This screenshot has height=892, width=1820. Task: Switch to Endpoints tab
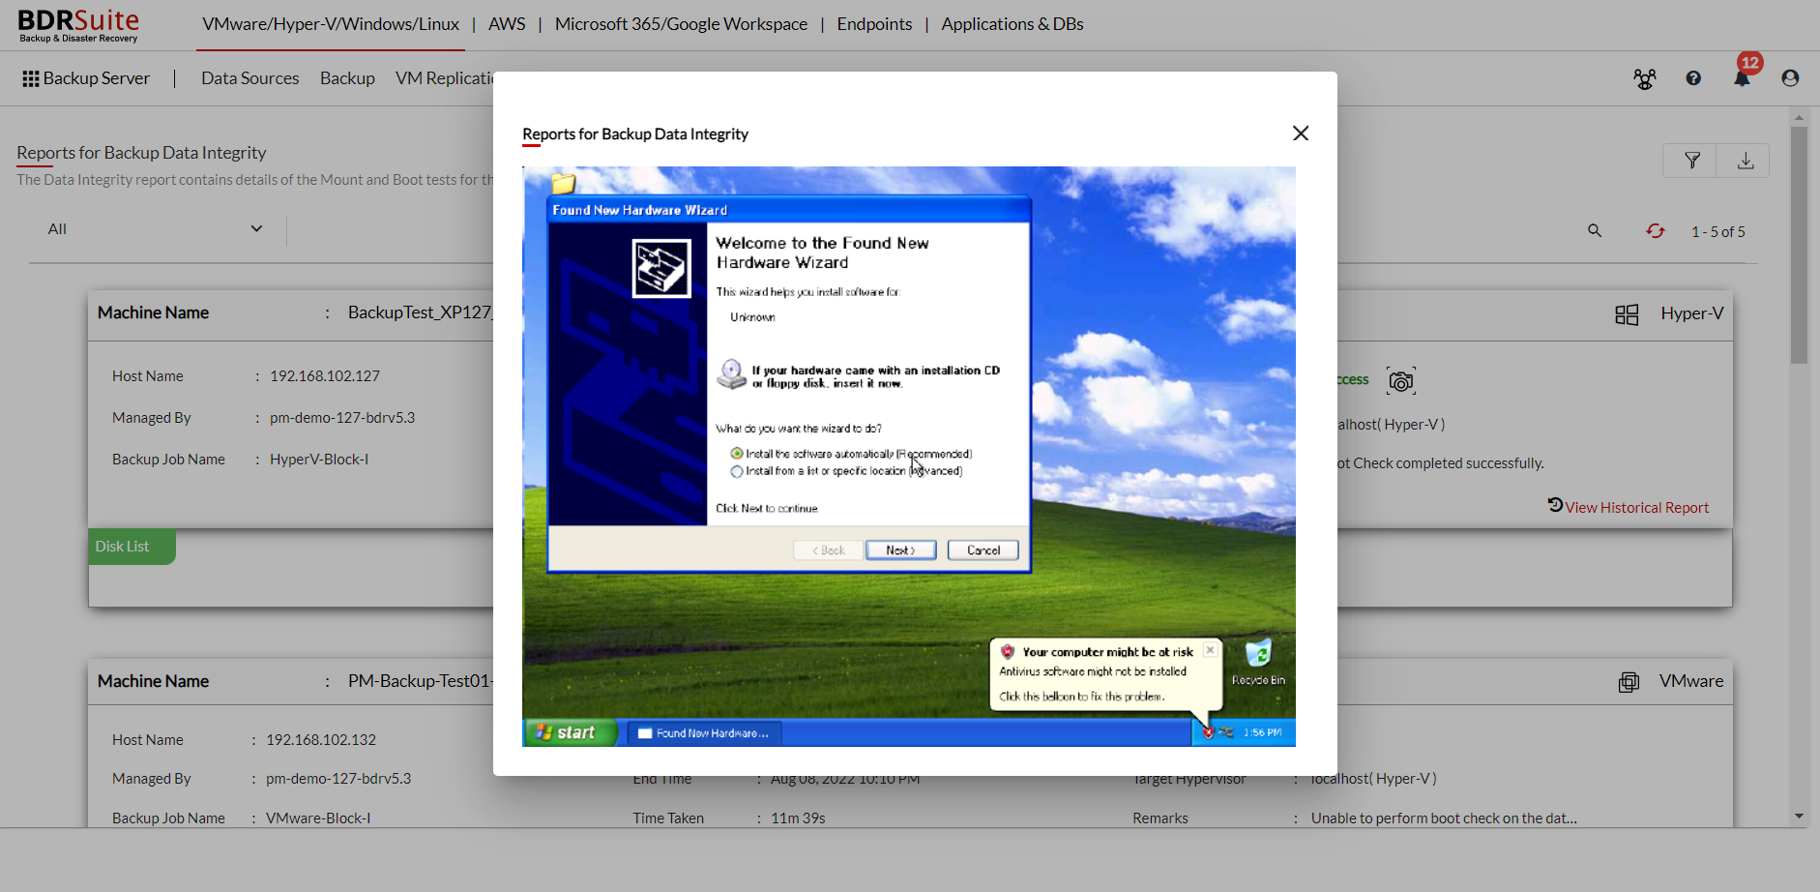(874, 24)
